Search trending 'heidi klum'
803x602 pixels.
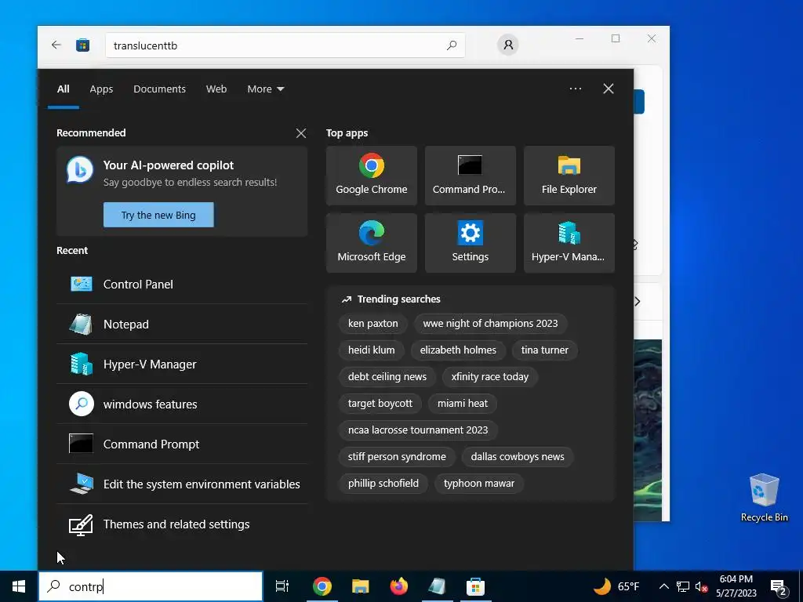pyautogui.click(x=371, y=350)
